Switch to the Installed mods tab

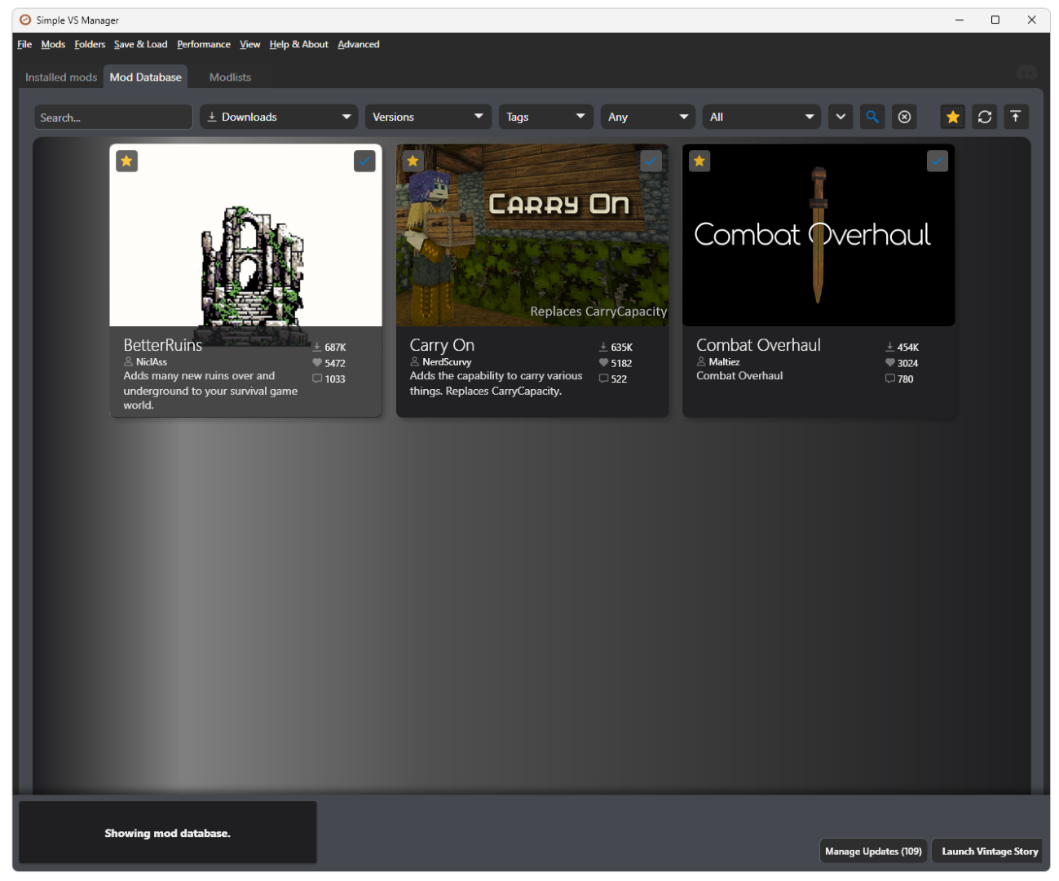(61, 77)
